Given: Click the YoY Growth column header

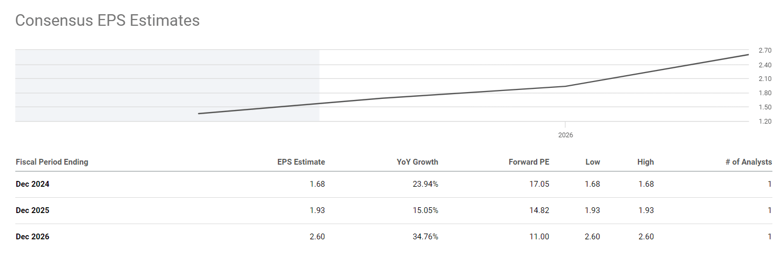Looking at the screenshot, I should [x=417, y=162].
